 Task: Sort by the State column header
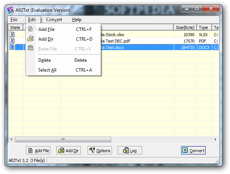click(15, 27)
